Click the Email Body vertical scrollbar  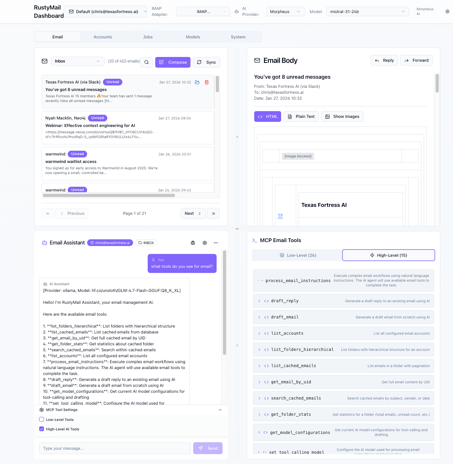[437, 83]
